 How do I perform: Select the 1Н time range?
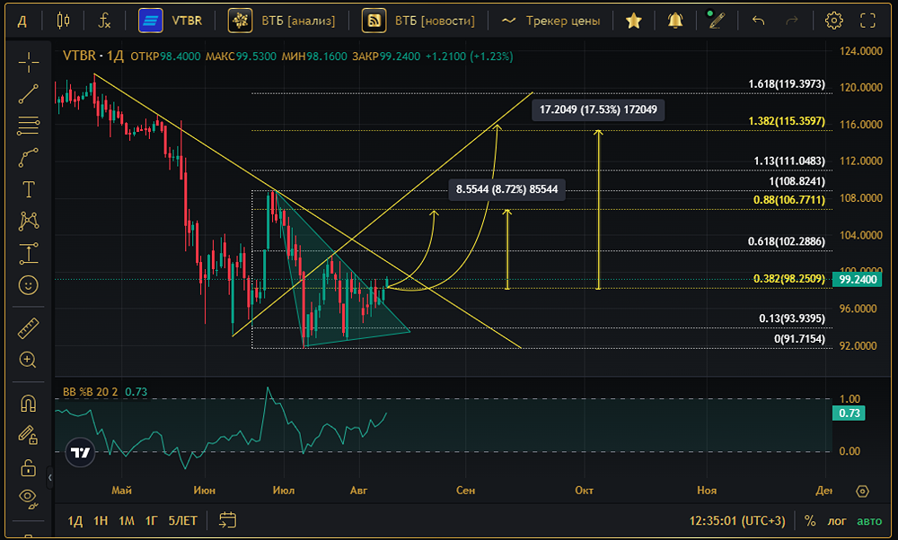[x=101, y=520]
